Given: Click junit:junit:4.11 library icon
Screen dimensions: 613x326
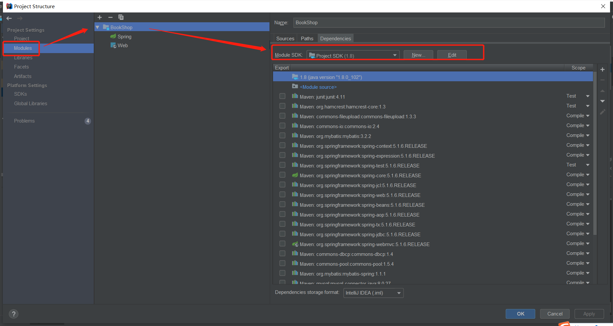Looking at the screenshot, I should point(295,96).
